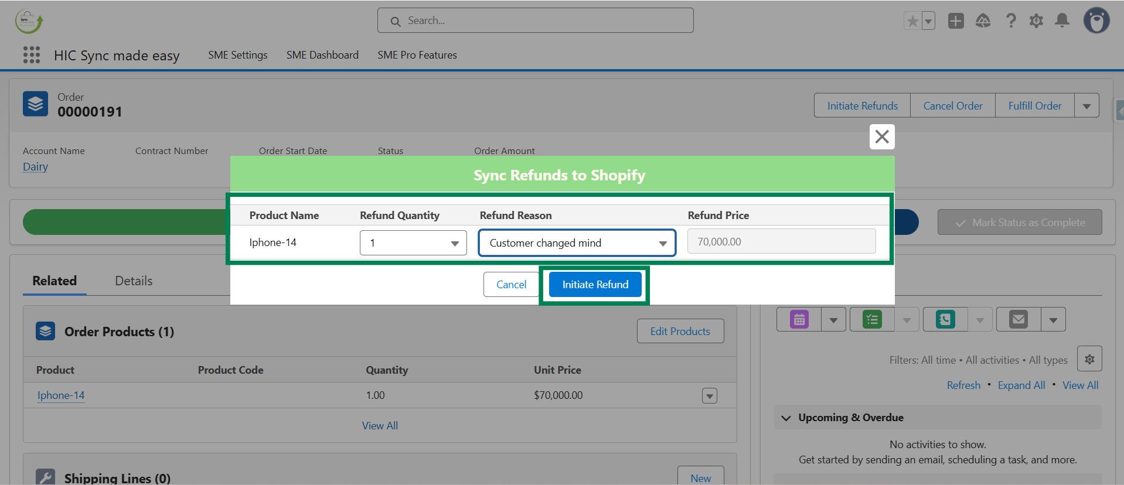Viewport: 1124px width, 485px height.
Task: Click the Edit Products button
Action: [680, 332]
